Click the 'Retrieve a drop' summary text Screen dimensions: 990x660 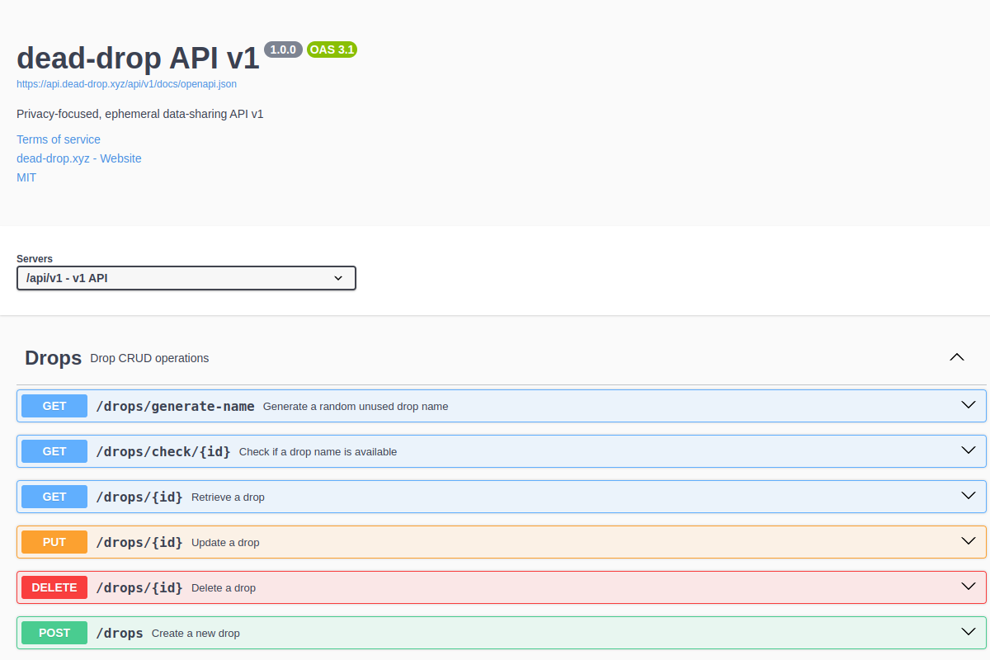pos(228,497)
